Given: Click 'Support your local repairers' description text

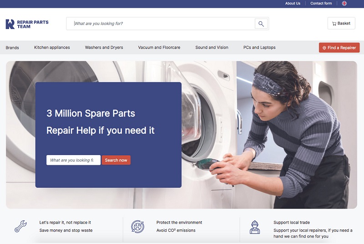Looking at the screenshot, I should [313, 234].
